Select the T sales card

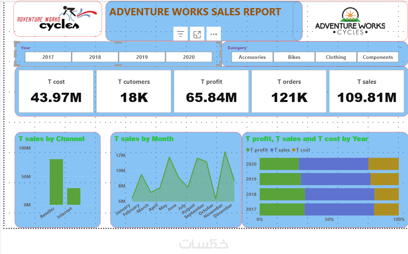pos(367,92)
